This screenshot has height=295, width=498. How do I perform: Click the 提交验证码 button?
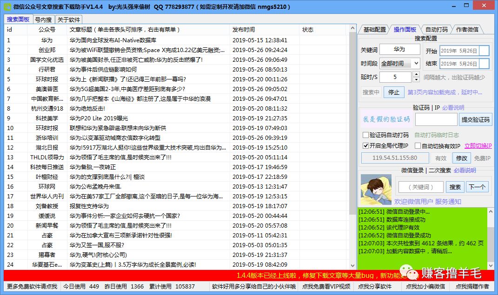coord(476,119)
